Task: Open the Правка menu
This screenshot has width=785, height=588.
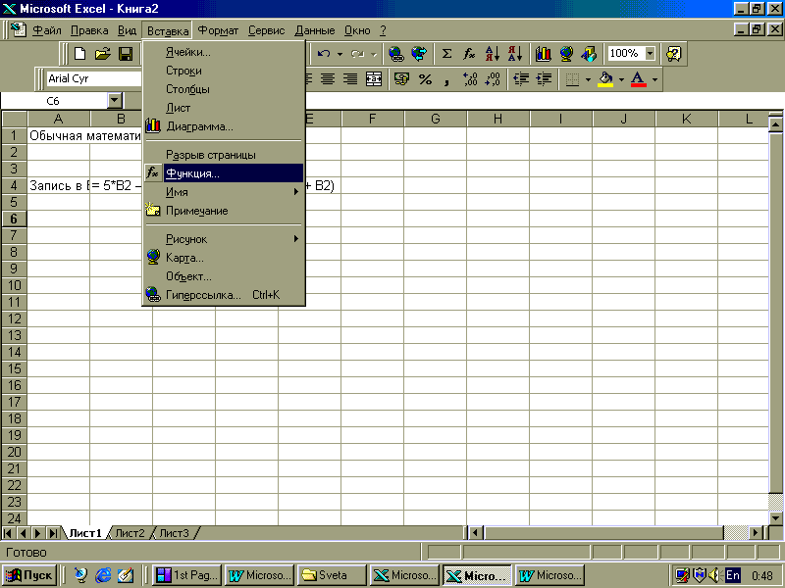Action: click(x=89, y=30)
